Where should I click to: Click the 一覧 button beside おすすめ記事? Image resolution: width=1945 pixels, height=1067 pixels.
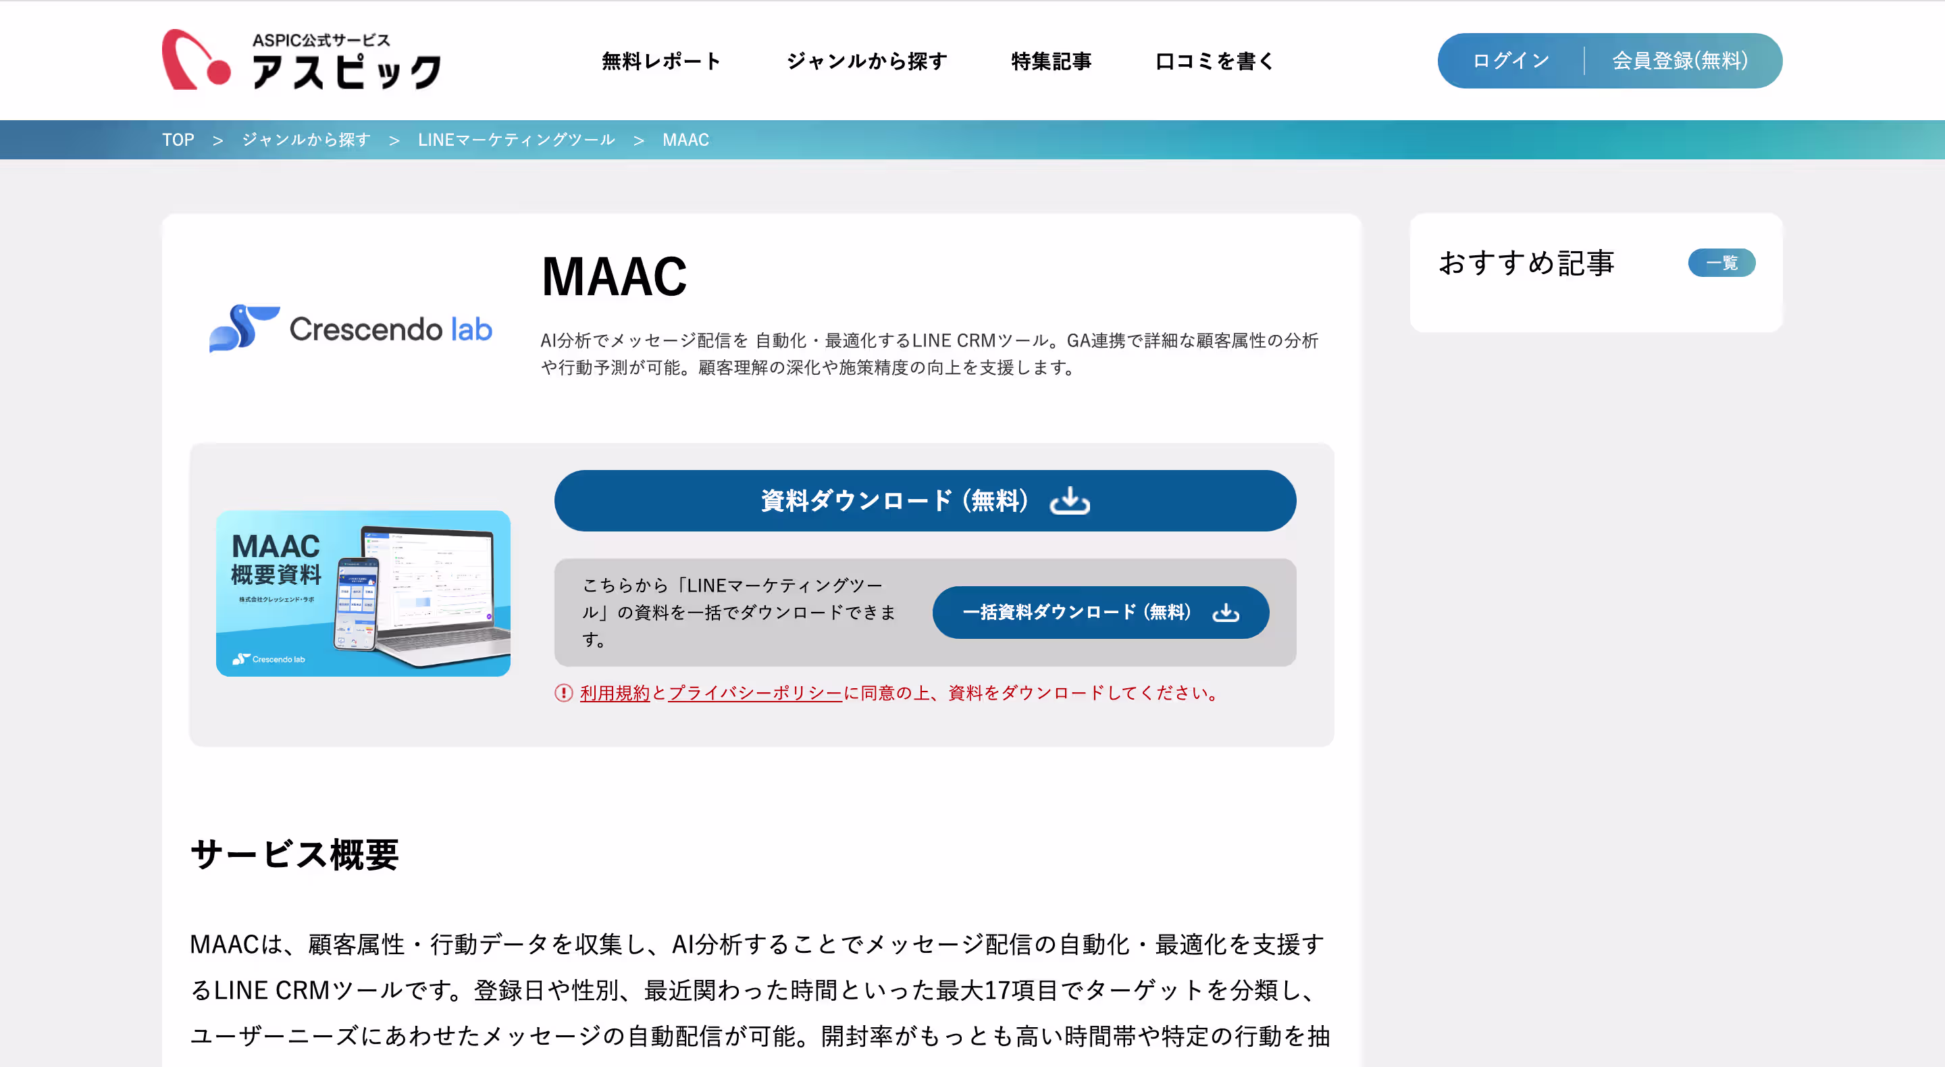coord(1721,263)
